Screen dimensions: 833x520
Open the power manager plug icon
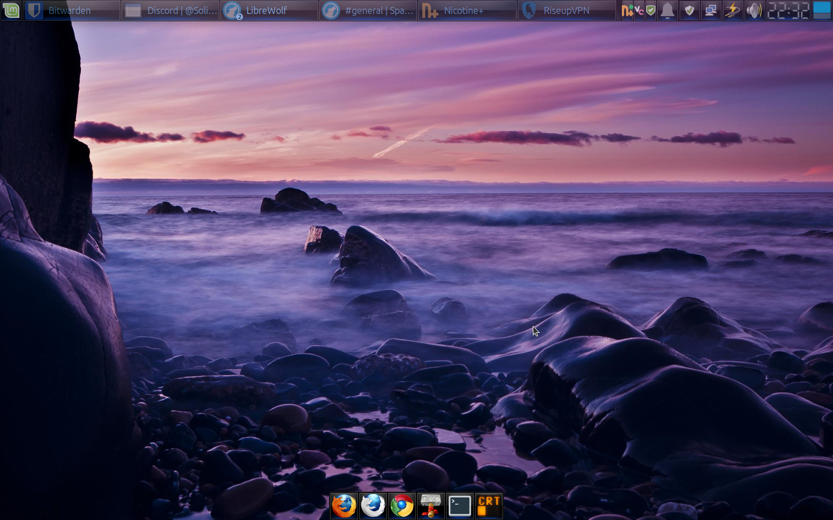732,10
